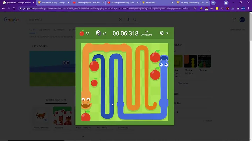This screenshot has height=141, width=252.
Task: Reload the current page
Action: pyautogui.click(x=14, y=8)
